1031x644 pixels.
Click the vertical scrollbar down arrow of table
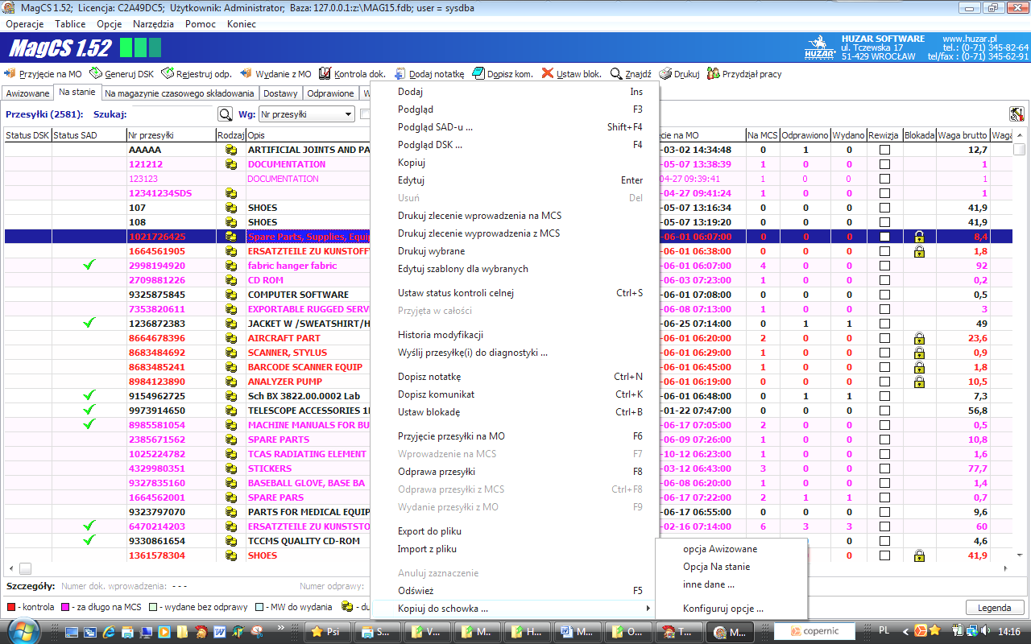click(1020, 555)
